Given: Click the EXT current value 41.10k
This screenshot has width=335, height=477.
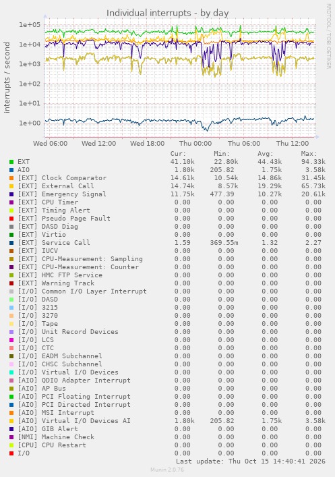Looking at the screenshot, I should [183, 162].
